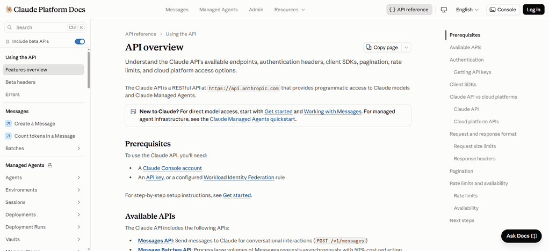This screenshot has height=251, width=549.
Task: Open the Copy page dropdown arrow
Action: tap(406, 48)
